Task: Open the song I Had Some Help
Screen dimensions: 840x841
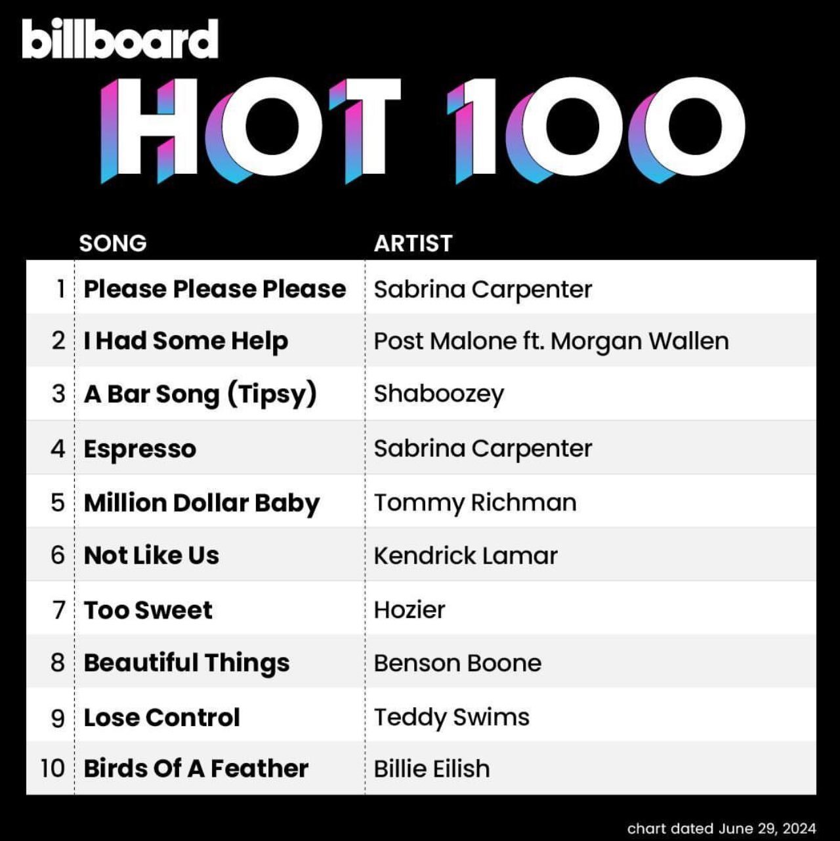Action: (186, 341)
